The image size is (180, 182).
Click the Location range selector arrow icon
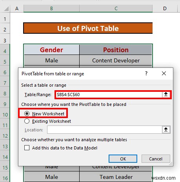coord(166,129)
